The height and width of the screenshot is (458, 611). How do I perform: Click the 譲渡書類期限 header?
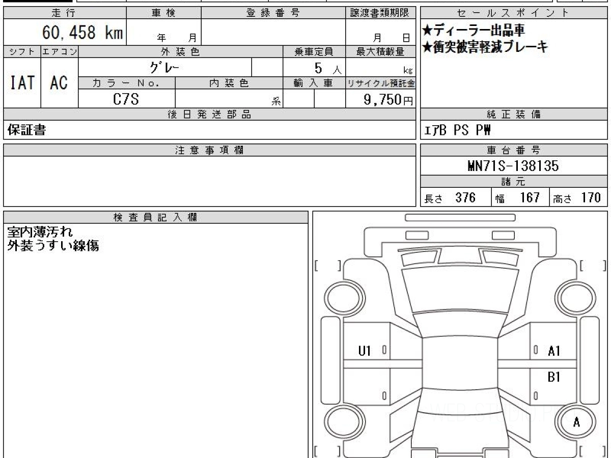point(380,13)
